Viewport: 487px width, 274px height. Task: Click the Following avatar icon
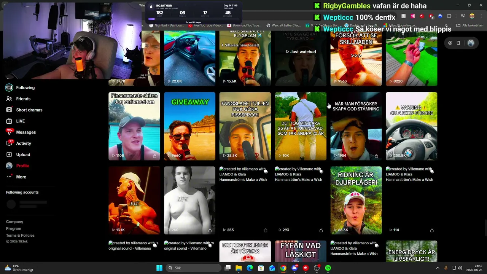pos(9,88)
